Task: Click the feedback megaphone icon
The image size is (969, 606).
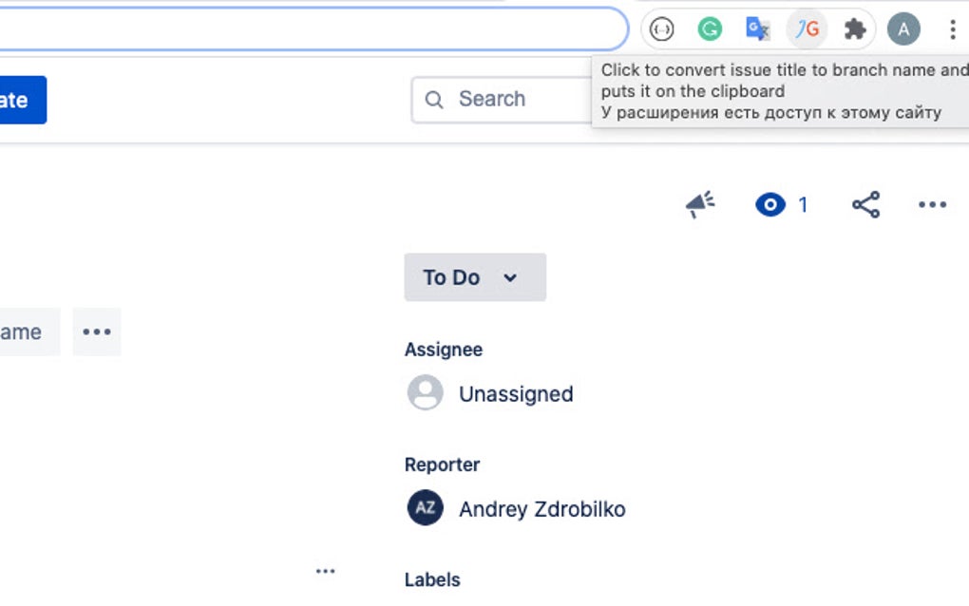Action: coord(699,203)
